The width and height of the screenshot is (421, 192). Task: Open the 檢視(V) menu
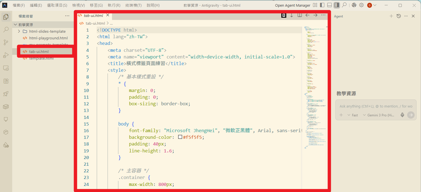pyautogui.click(x=78, y=5)
